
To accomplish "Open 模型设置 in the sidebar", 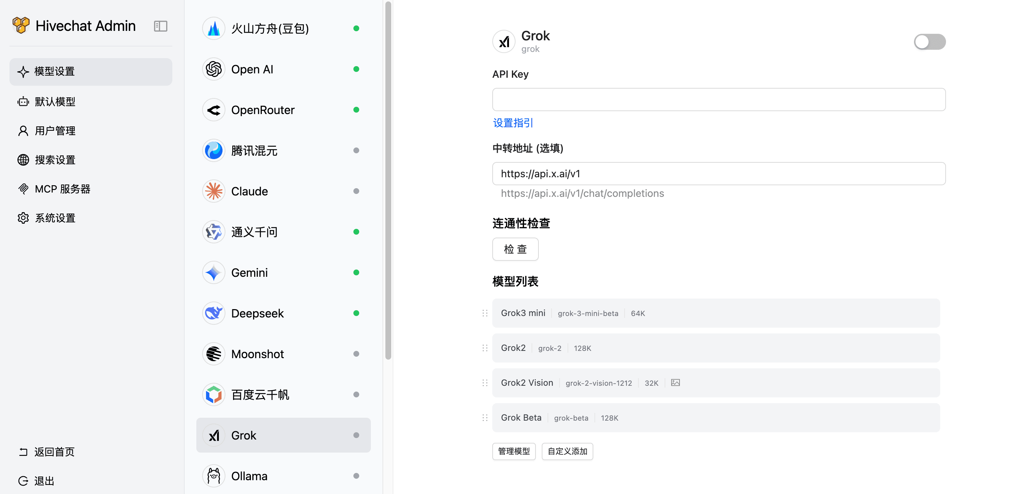I will 91,72.
